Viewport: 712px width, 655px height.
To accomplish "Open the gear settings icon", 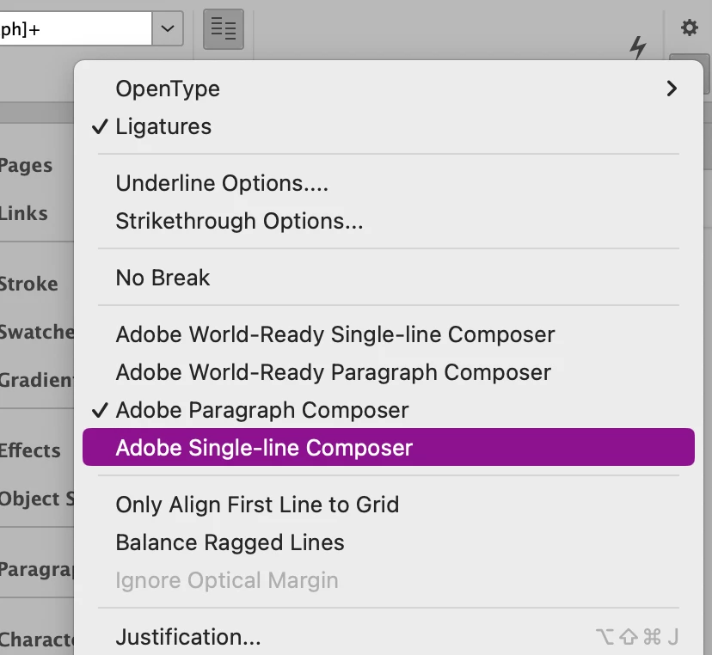I will (x=689, y=28).
